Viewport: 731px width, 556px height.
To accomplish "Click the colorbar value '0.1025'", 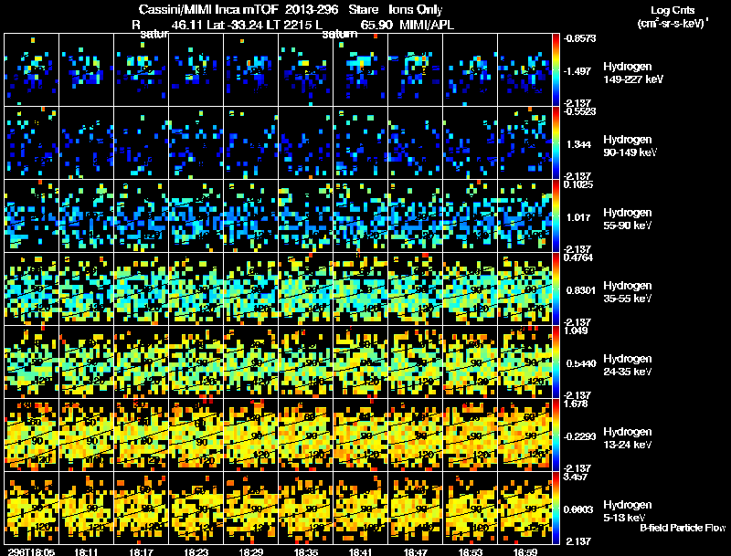I will tap(578, 184).
